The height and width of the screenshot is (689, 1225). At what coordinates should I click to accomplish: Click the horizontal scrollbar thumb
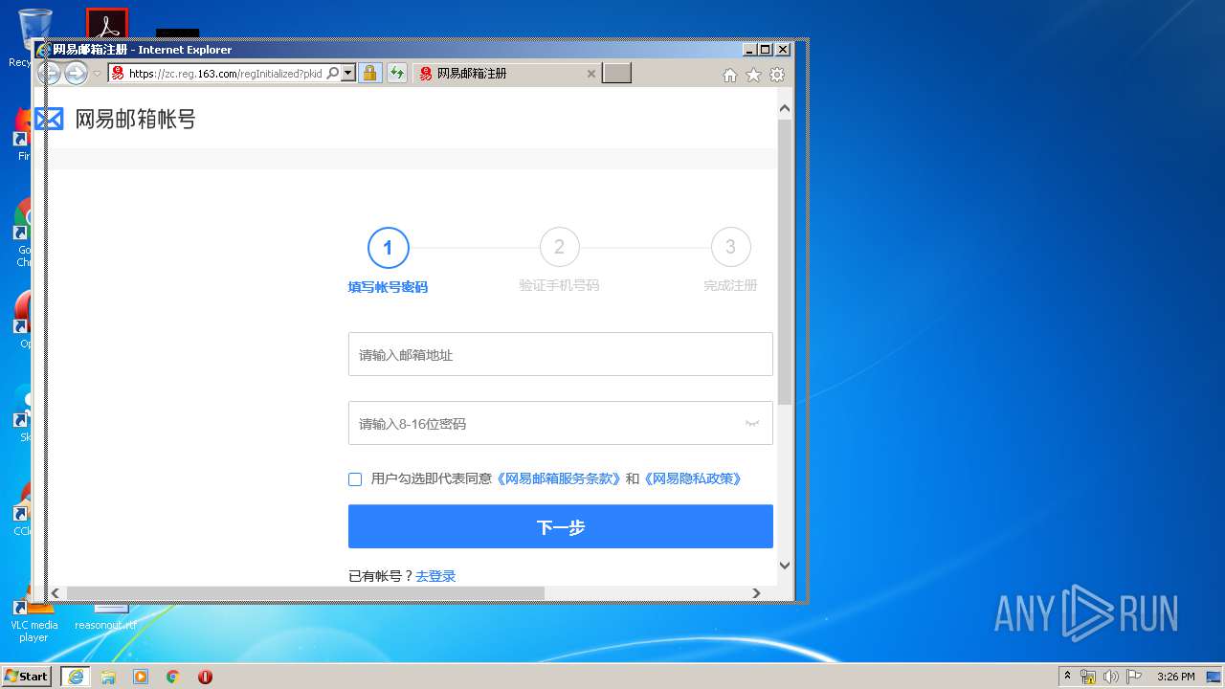point(304,593)
